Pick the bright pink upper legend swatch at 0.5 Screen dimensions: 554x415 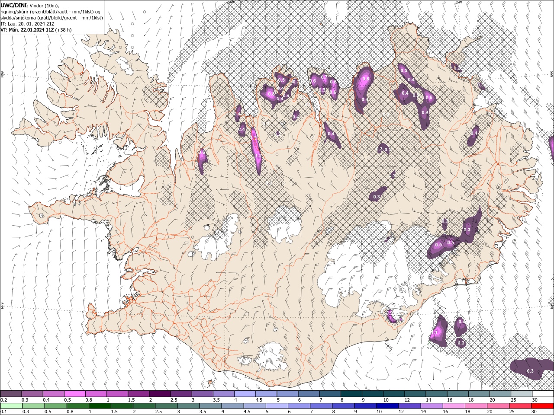coord(74,394)
